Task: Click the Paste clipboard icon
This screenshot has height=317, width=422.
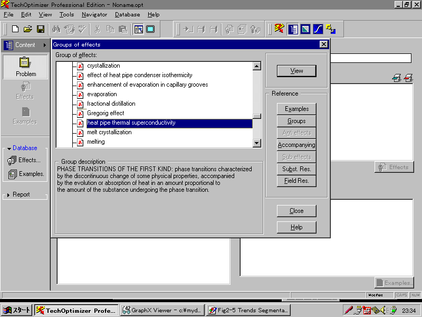Action: 123,29
